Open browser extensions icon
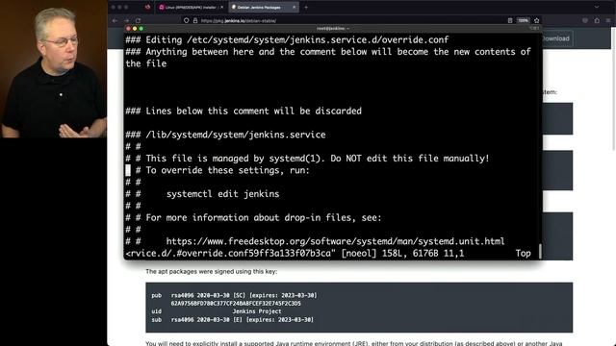 pyautogui.click(x=597, y=20)
